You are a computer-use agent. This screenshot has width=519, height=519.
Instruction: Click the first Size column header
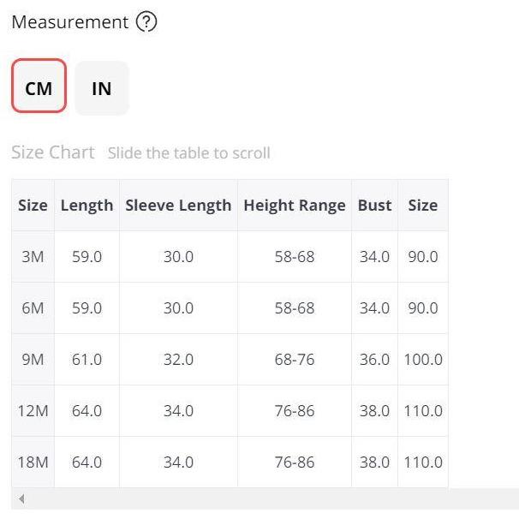(33, 206)
